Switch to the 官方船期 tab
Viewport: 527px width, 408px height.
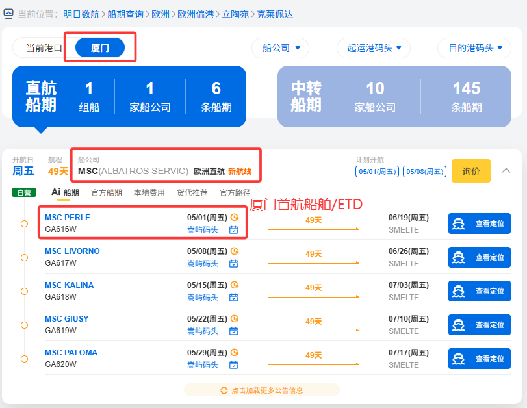[x=107, y=192]
